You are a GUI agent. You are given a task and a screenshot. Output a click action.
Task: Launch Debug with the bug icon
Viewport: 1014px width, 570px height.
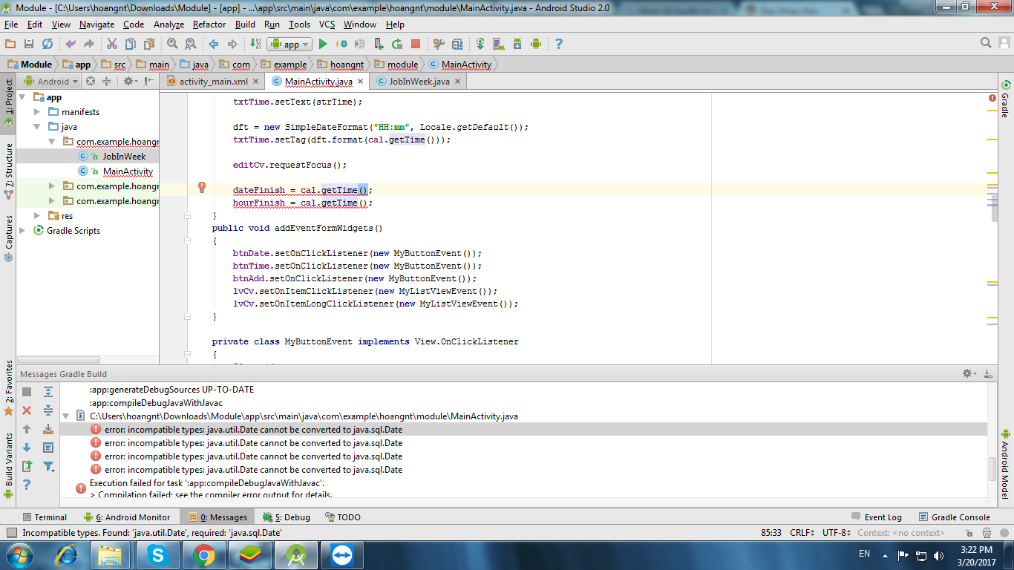(x=342, y=44)
